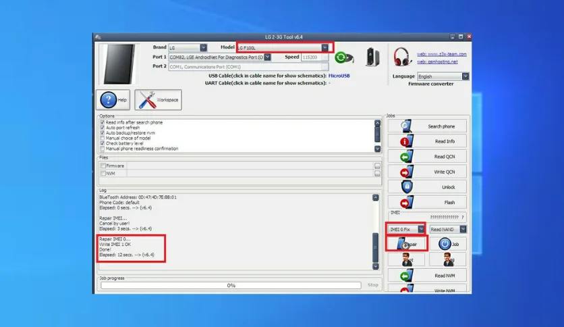Browse for Firmware file with ellipsis button
564x327 pixels.
tap(377, 166)
